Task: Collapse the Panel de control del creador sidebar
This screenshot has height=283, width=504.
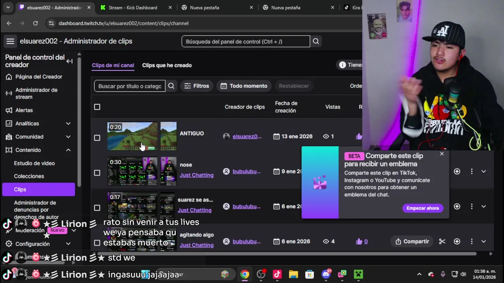Action: pyautogui.click(x=69, y=61)
